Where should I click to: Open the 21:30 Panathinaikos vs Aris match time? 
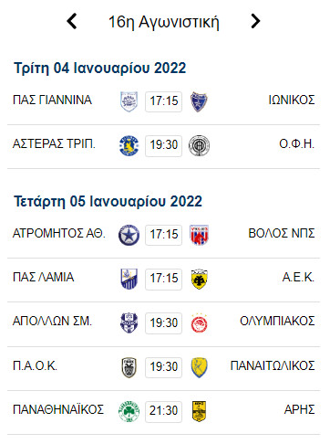tap(164, 412)
